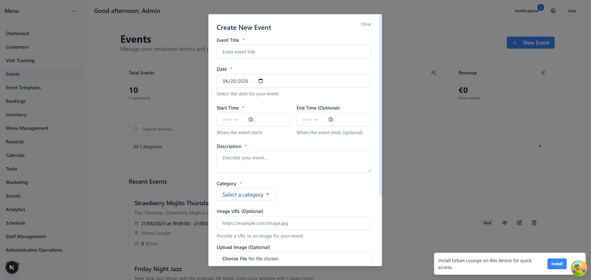Open Calendar in sidebar
The image size is (591, 280).
click(x=15, y=155)
